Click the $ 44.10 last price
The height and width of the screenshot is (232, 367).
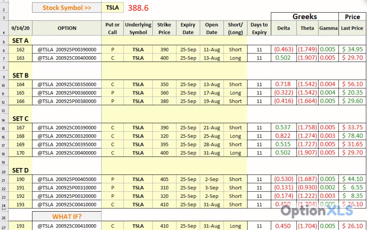352,179
